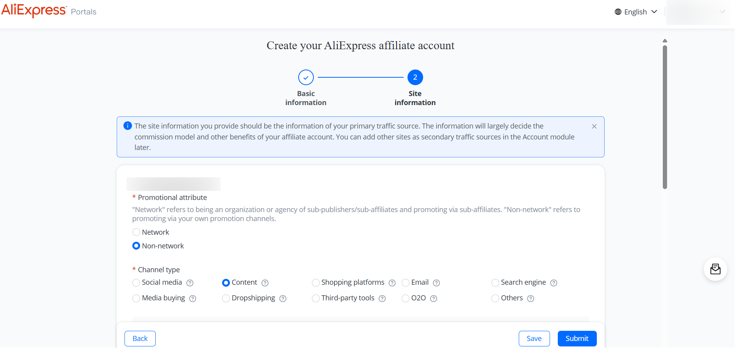Click help icon beside Others
735x348 pixels.
(x=531, y=298)
